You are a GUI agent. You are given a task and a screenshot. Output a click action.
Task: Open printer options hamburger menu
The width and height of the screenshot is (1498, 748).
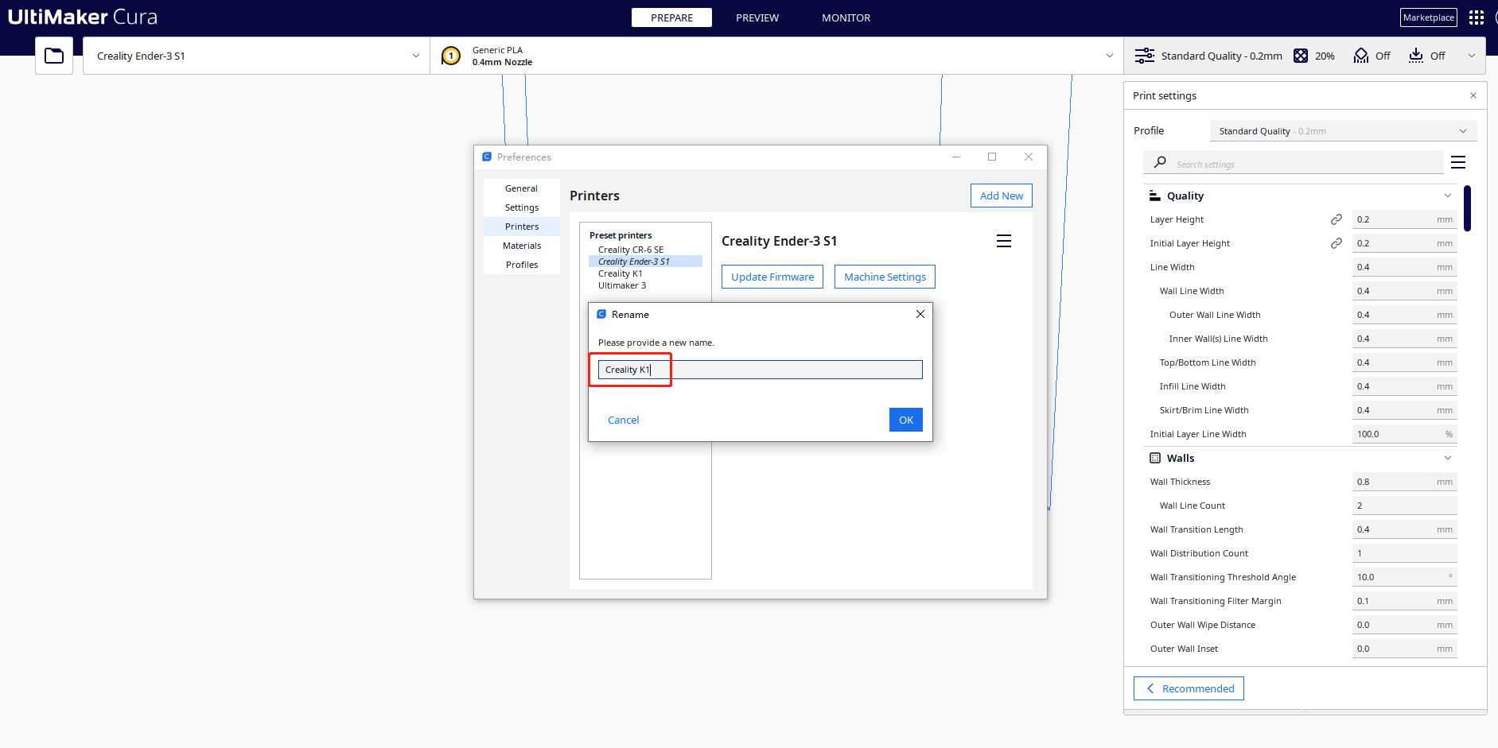point(1004,241)
